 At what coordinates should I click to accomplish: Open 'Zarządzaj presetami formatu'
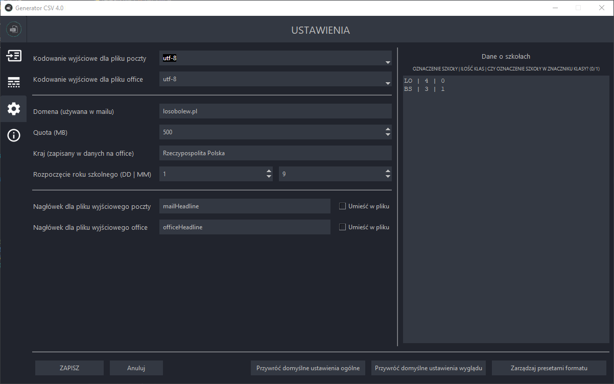pyautogui.click(x=549, y=368)
